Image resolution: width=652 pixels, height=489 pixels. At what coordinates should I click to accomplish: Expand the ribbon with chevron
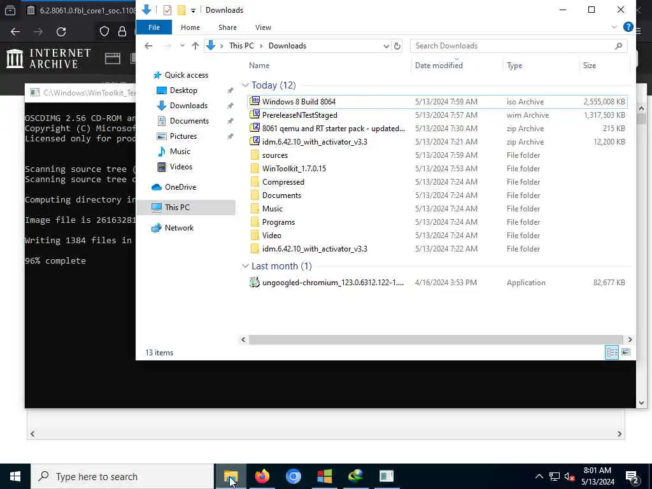coord(614,27)
